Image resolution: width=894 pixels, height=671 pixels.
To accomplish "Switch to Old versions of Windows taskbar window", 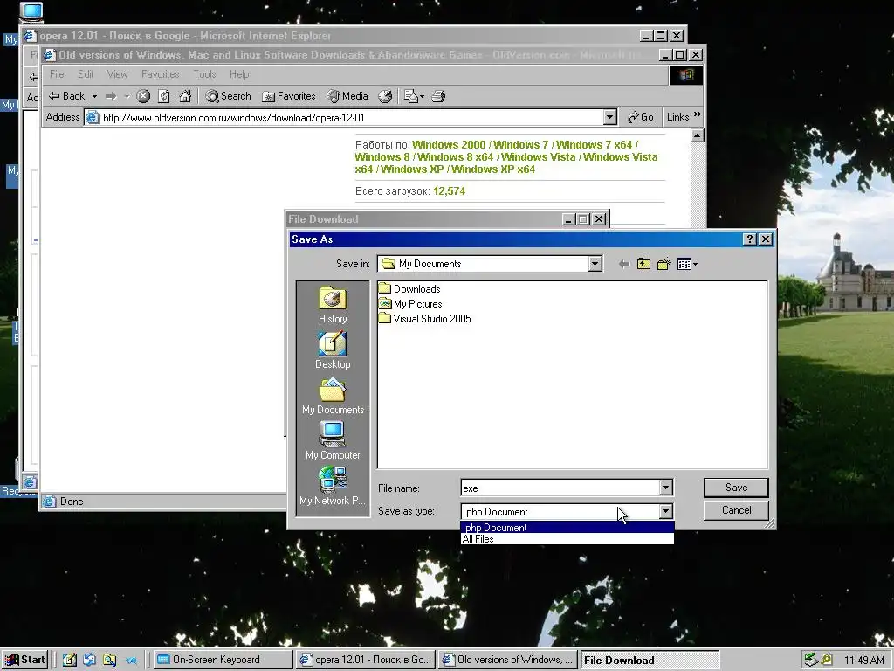I will (x=508, y=660).
